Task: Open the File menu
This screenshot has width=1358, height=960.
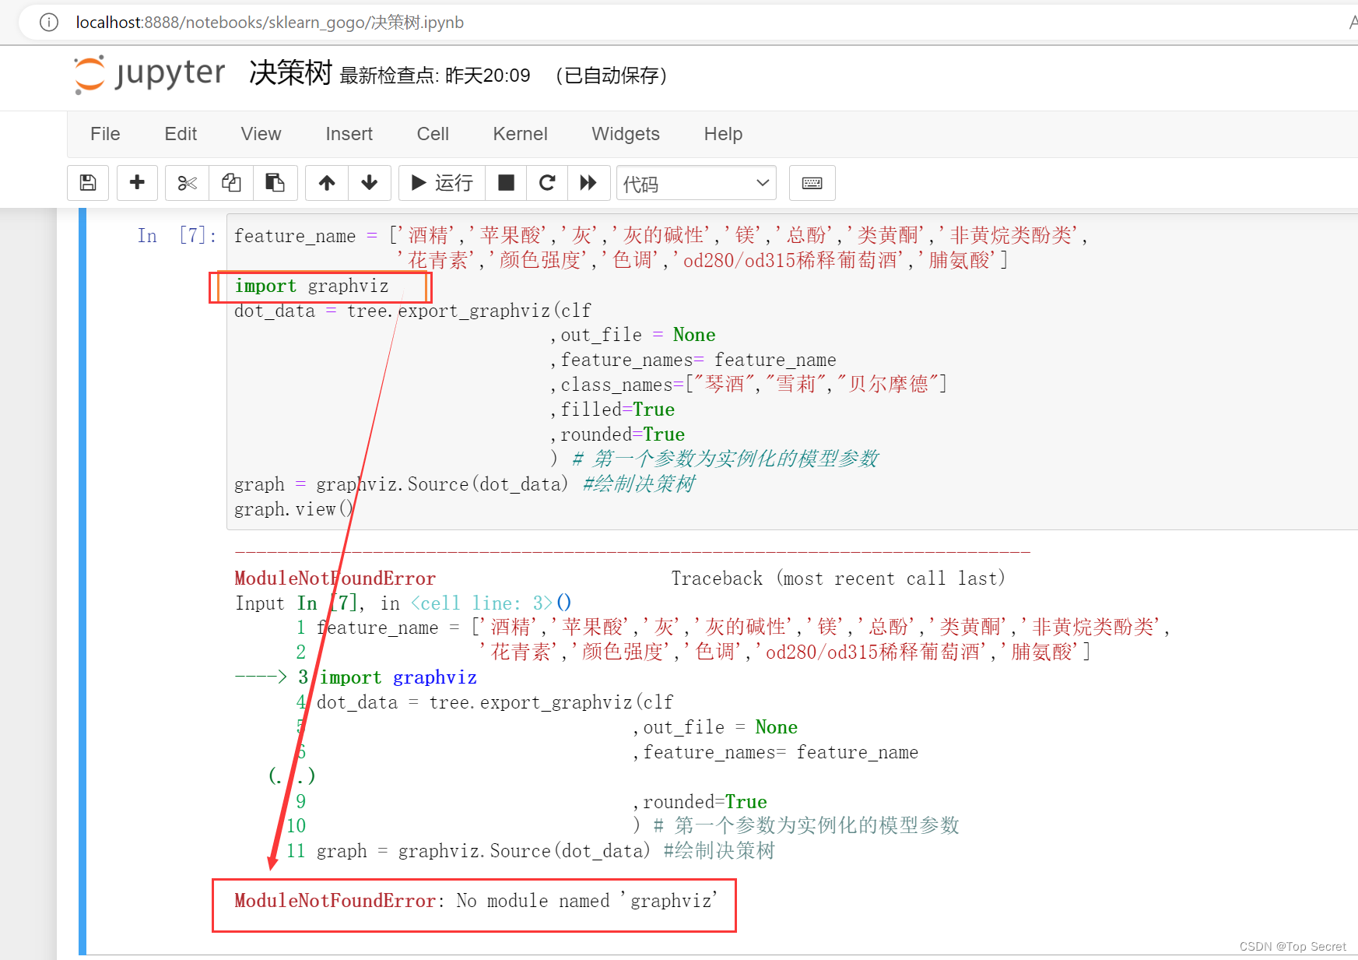Action: [x=105, y=134]
